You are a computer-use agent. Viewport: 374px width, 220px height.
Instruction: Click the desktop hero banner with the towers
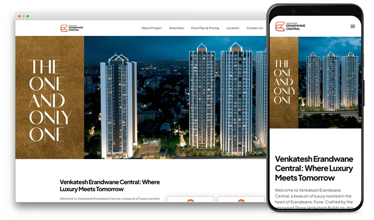[x=175, y=97]
